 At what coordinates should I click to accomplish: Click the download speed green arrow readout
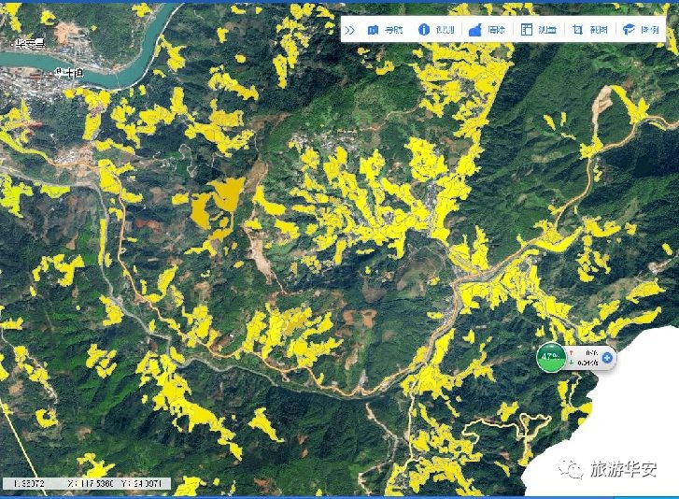[x=586, y=363]
